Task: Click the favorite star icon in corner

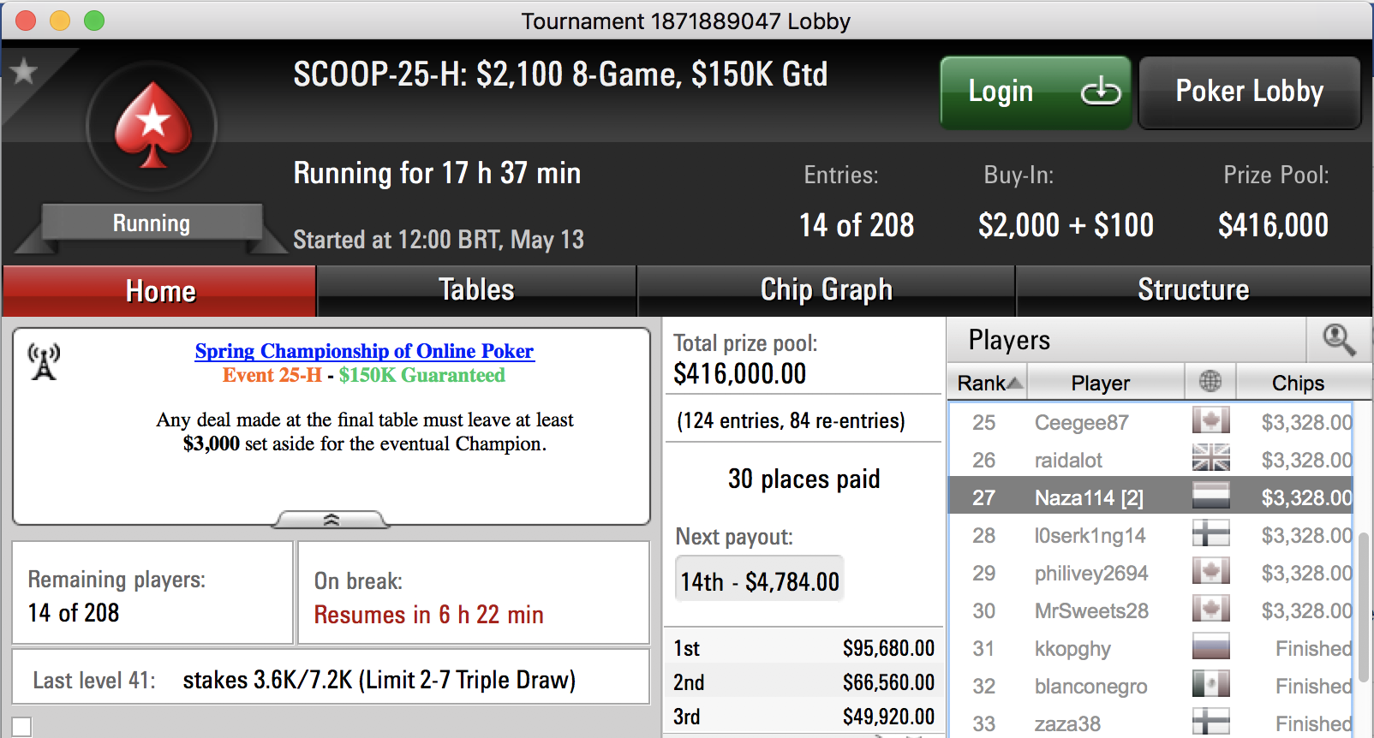Action: point(23,71)
